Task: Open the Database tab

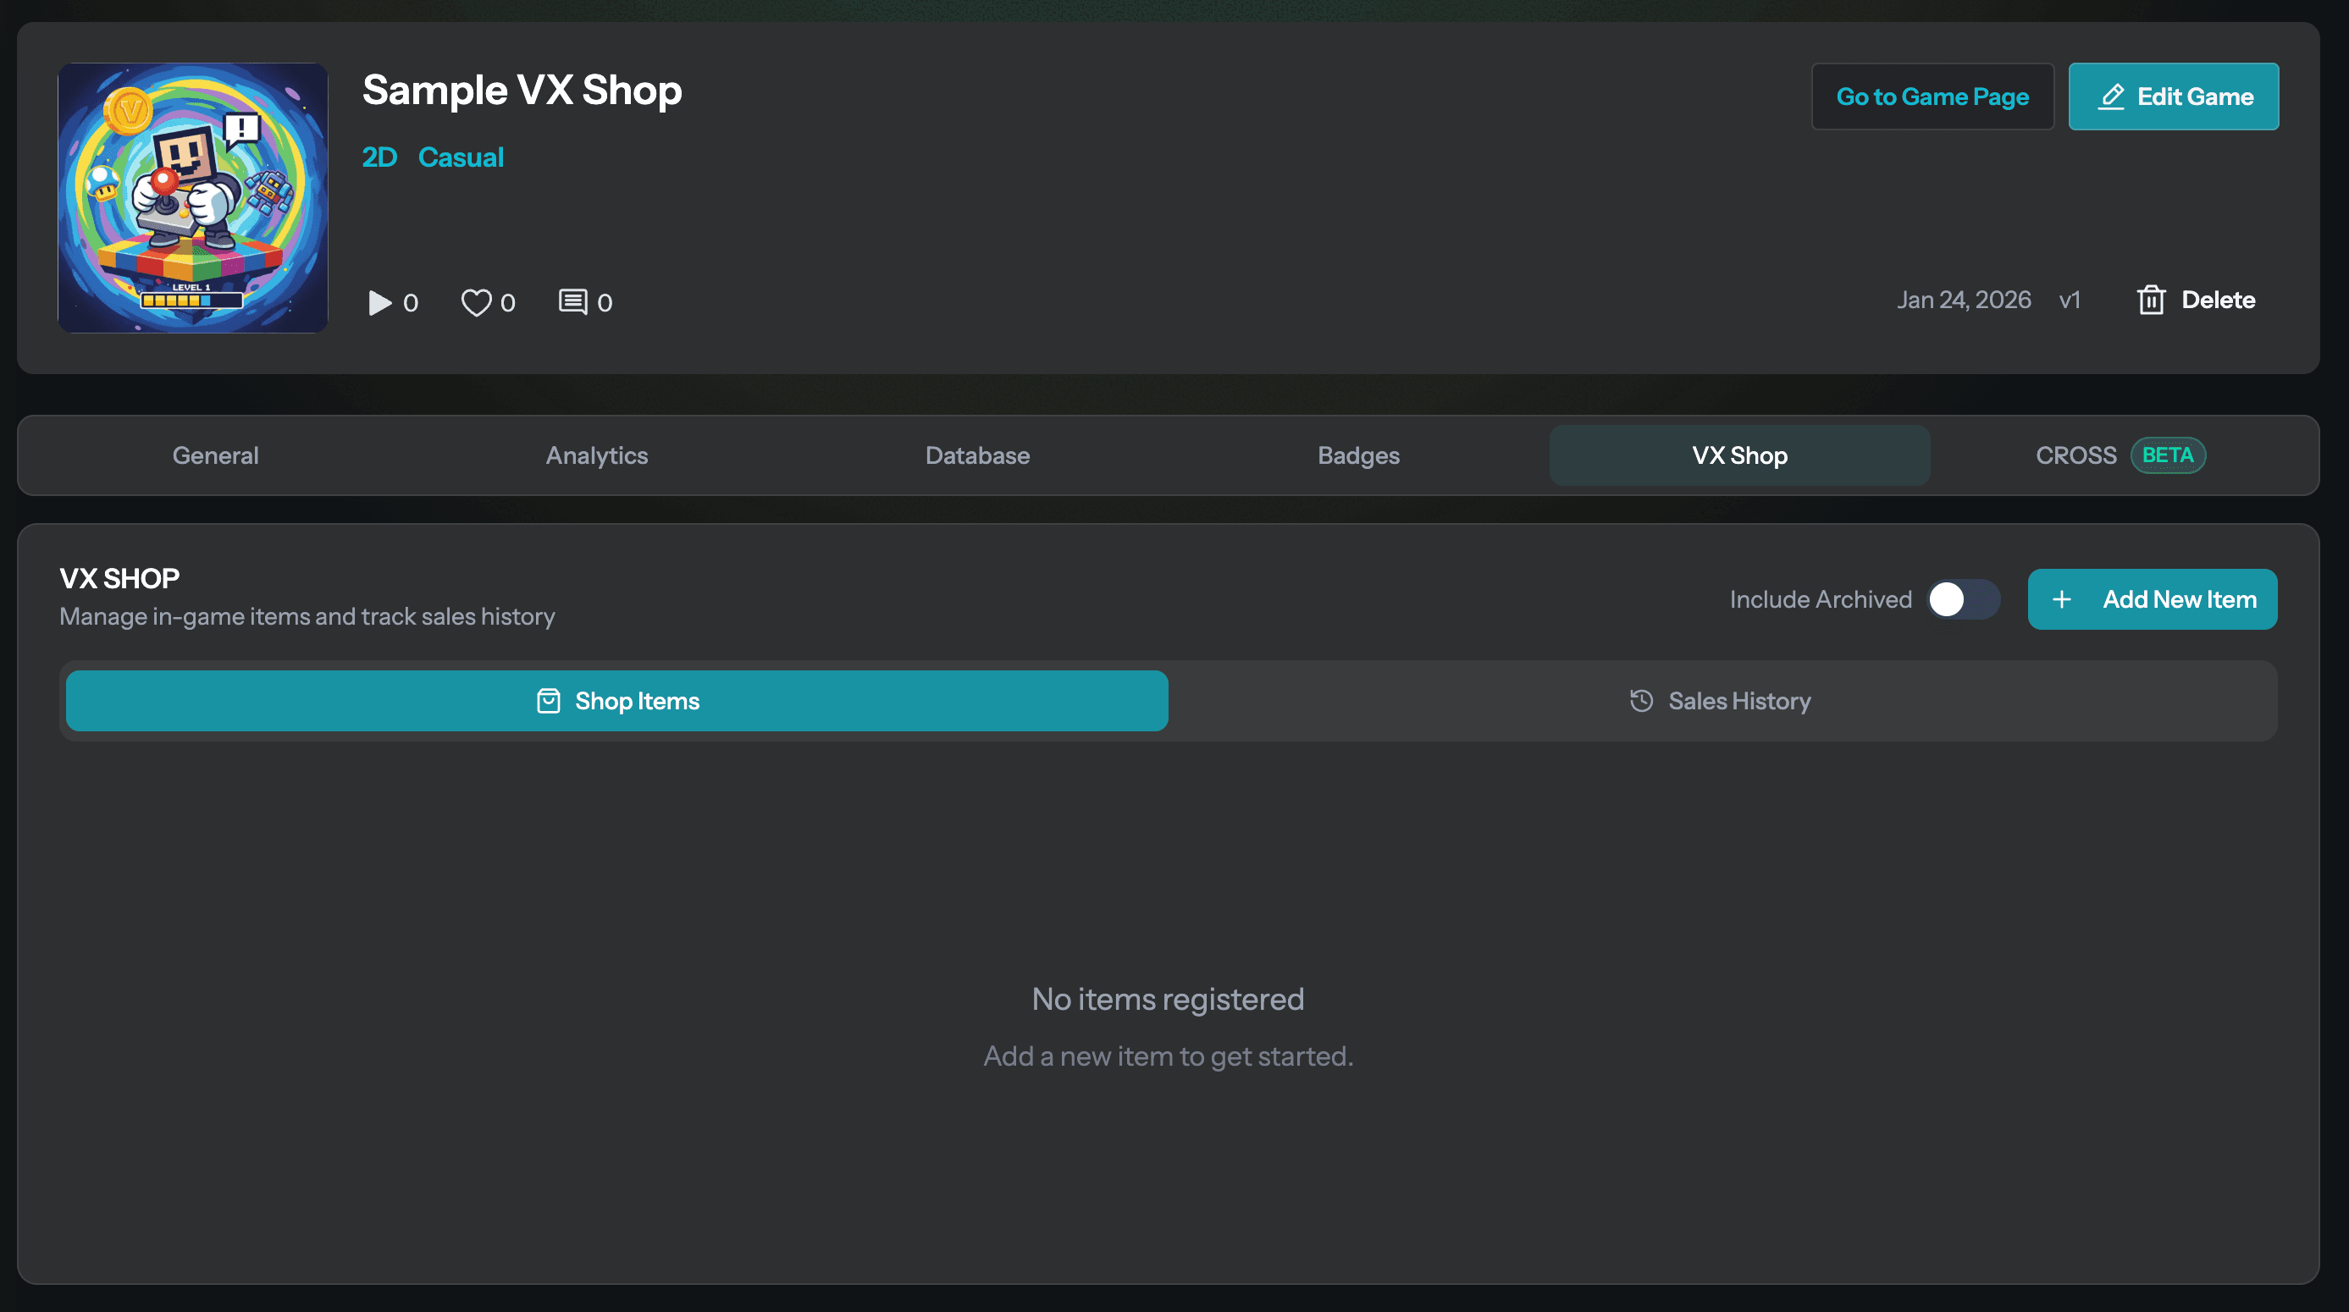Action: point(977,455)
